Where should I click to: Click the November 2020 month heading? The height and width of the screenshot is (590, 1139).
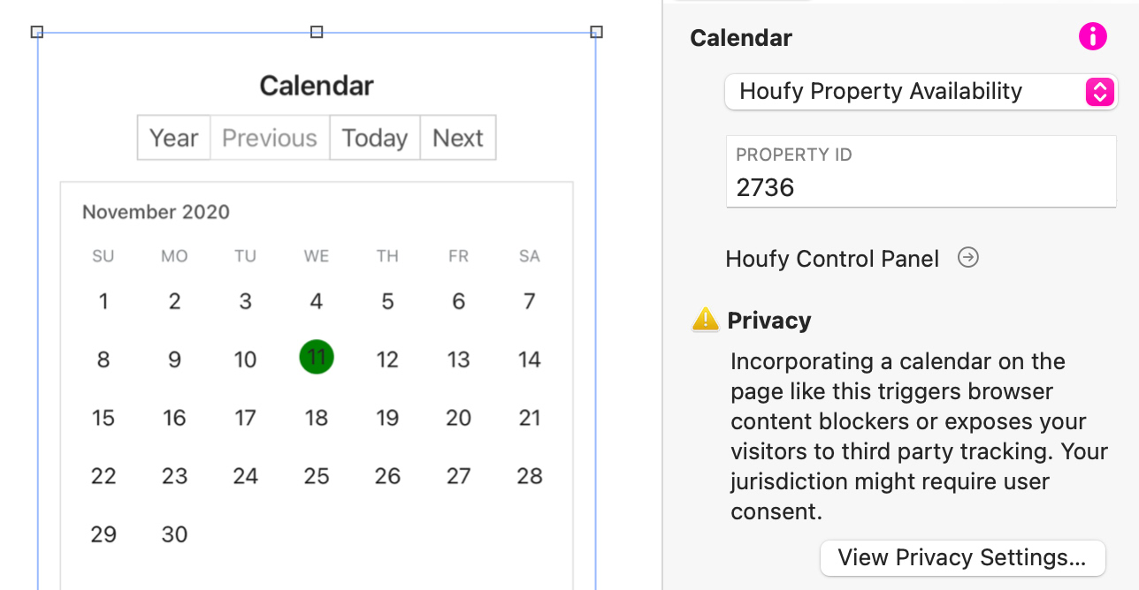coord(156,212)
